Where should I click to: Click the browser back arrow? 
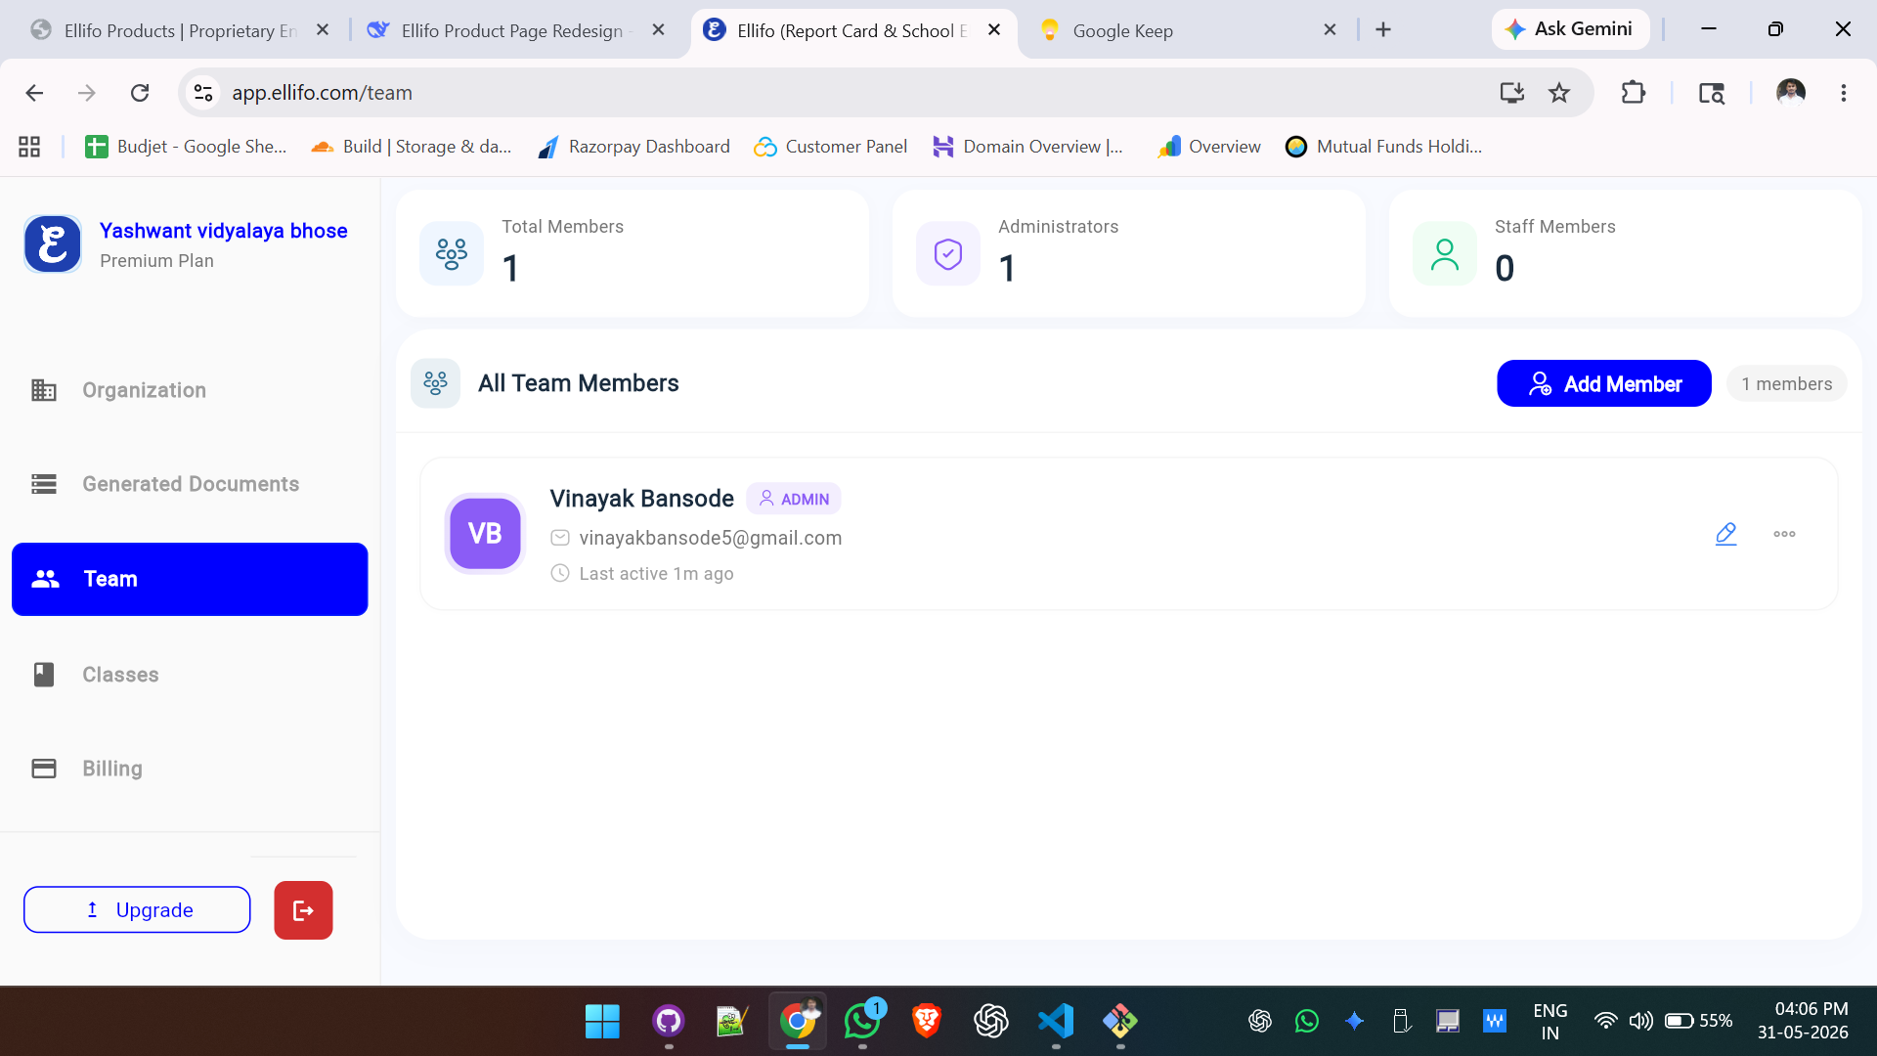[x=34, y=93]
